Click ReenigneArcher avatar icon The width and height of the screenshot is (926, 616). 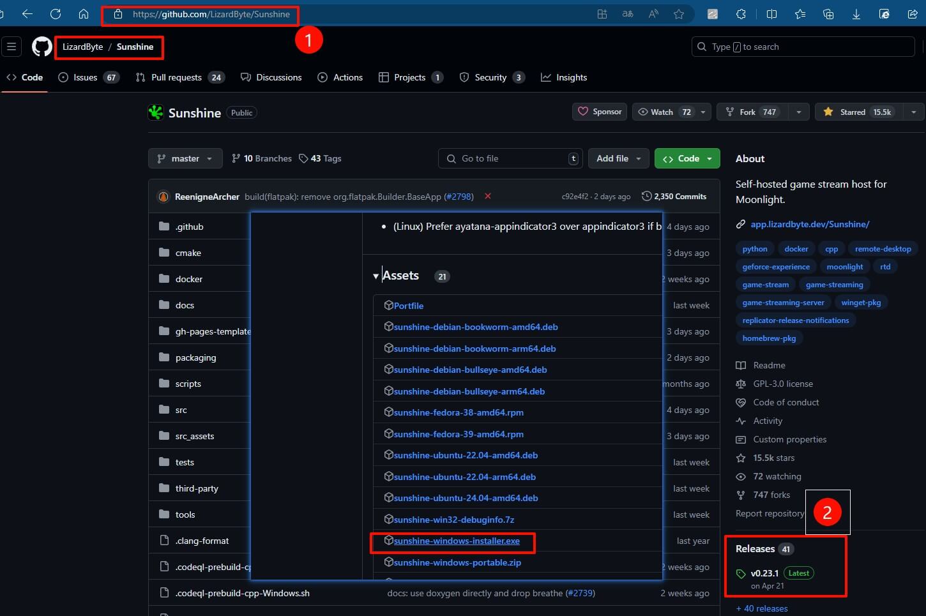coord(163,197)
